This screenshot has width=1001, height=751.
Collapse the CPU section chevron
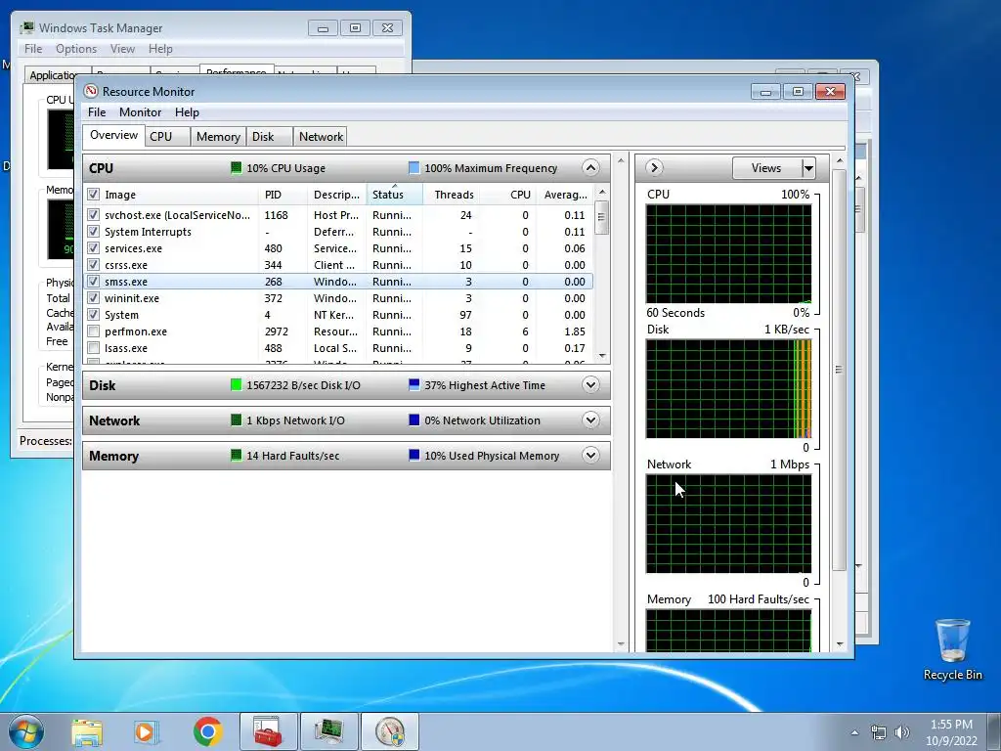coord(590,168)
